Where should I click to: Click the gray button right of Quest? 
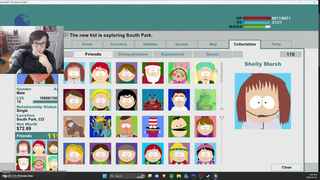237,54
